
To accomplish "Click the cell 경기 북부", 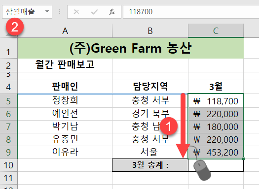I will pyautogui.click(x=150, y=114).
